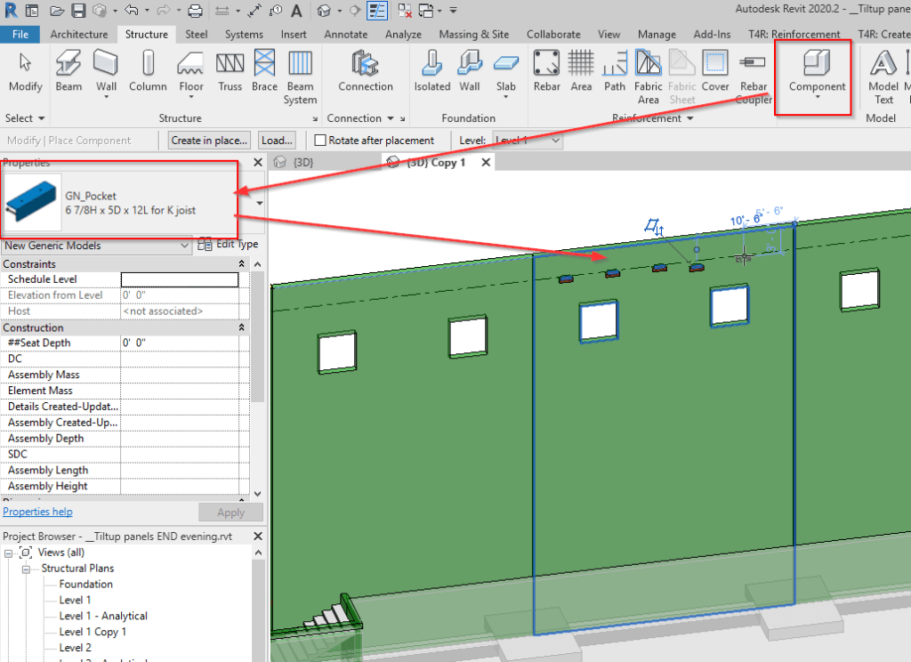This screenshot has height=662, width=911.
Task: Select the Column tool
Action: pyautogui.click(x=148, y=71)
